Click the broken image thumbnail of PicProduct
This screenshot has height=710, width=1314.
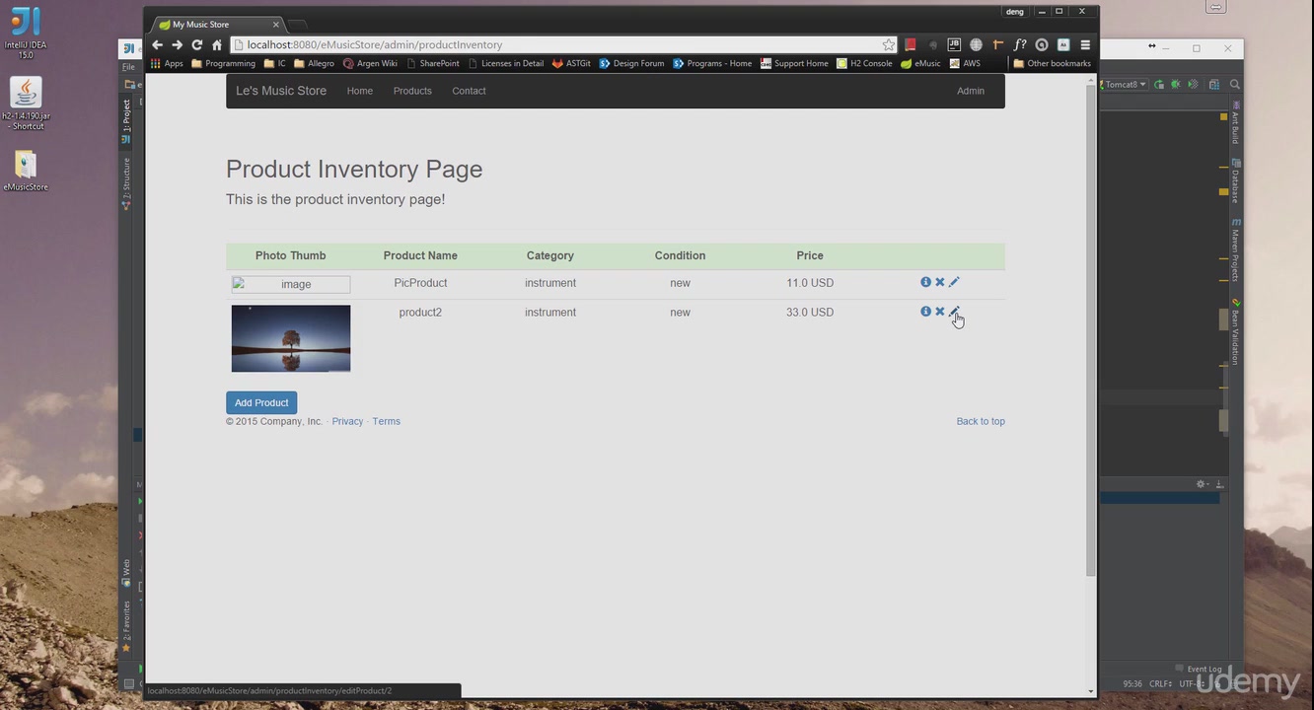(291, 284)
